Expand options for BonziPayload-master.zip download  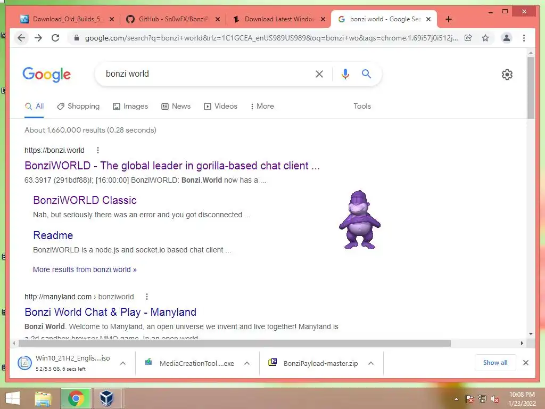point(371,363)
